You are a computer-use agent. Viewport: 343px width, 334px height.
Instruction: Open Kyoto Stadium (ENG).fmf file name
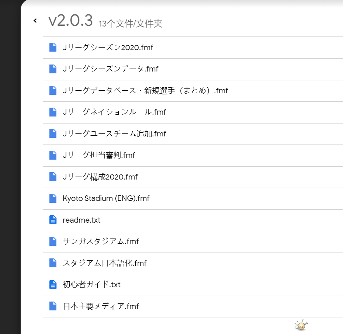106,198
